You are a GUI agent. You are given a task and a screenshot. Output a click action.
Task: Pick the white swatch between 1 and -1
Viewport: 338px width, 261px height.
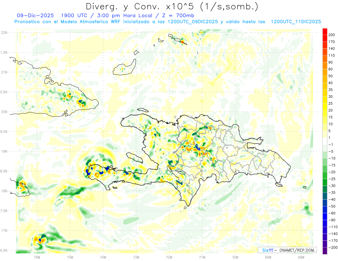(325, 141)
